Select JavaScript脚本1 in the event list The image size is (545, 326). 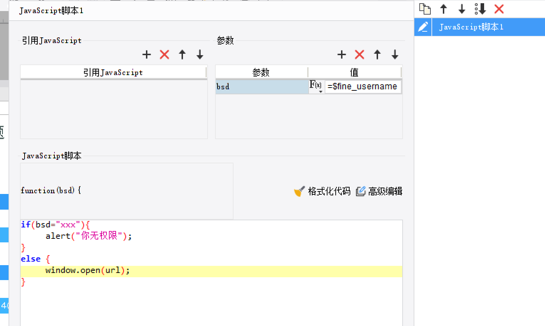[488, 27]
